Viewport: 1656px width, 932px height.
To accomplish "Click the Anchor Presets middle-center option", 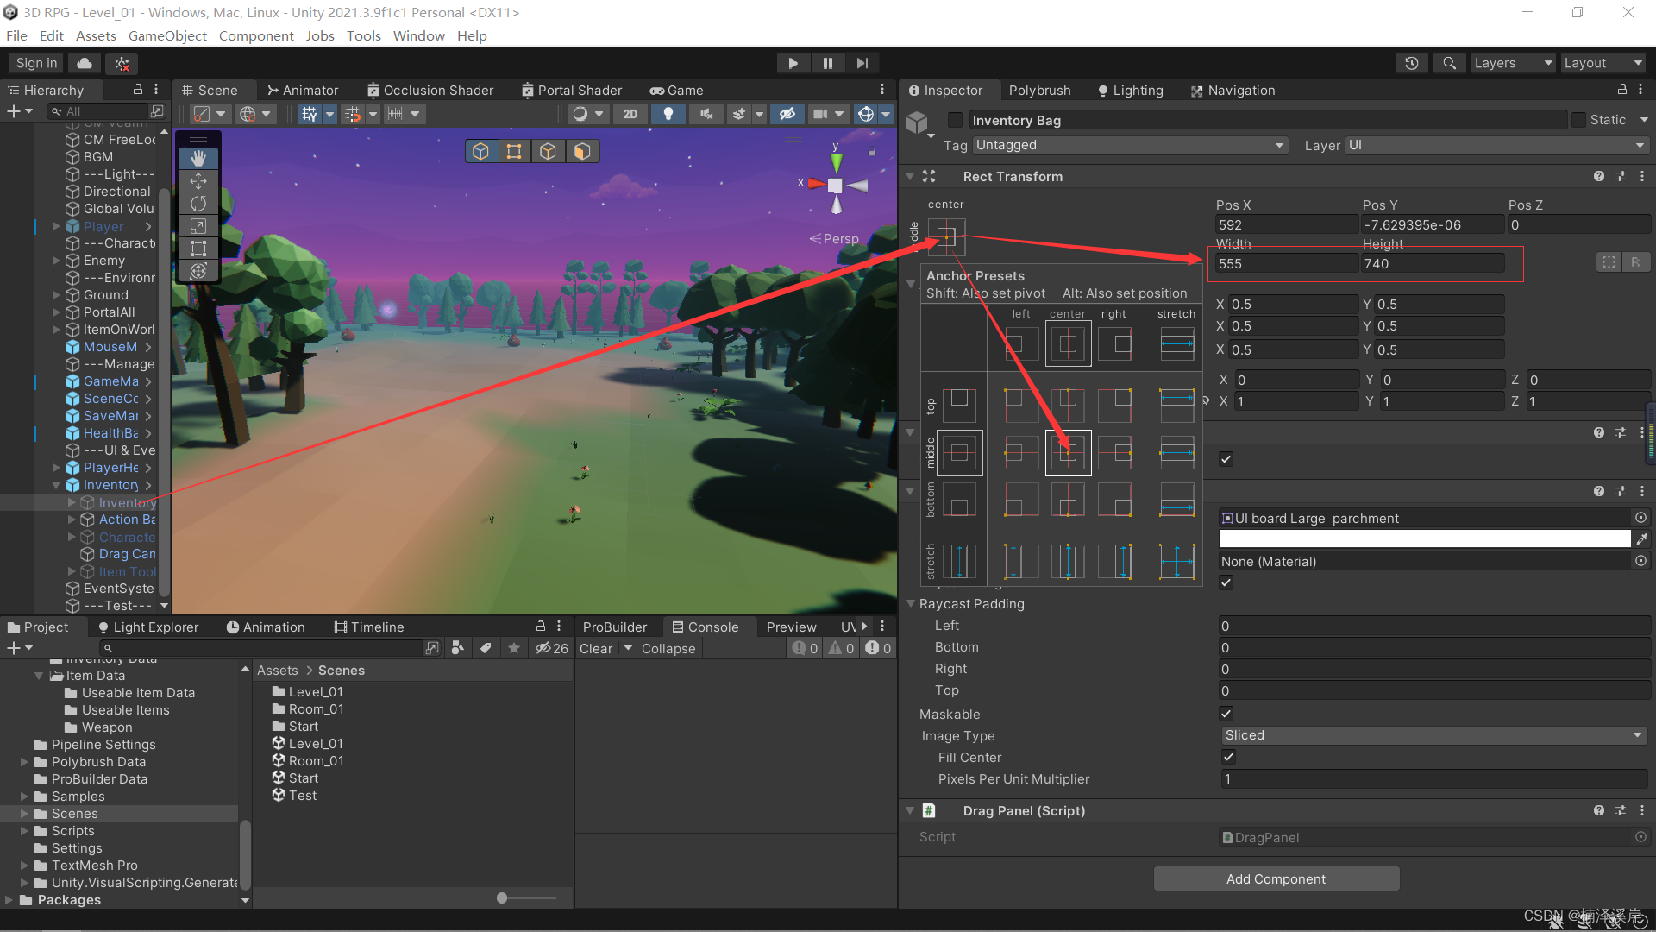I will [x=1067, y=453].
